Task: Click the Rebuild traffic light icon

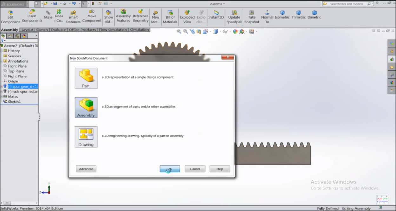Action: pos(93,3)
